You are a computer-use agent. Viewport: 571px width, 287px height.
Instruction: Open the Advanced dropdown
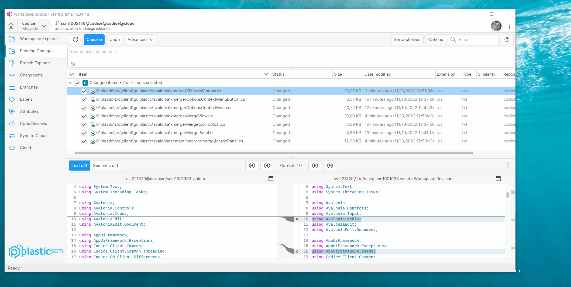point(140,39)
